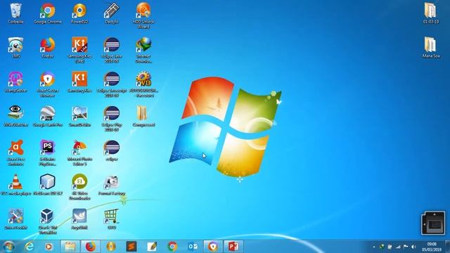
Task: Select the Google Chrome desktop shortcut
Action: [x=48, y=13]
